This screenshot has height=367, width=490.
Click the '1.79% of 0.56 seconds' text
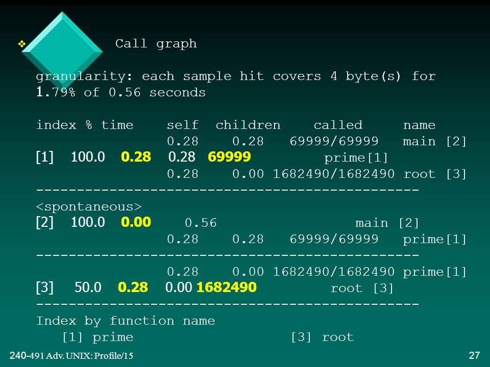[121, 92]
